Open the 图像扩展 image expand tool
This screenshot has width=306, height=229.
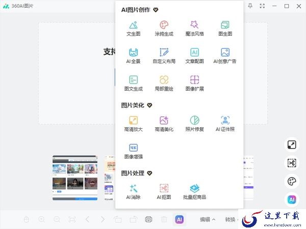tap(195, 83)
